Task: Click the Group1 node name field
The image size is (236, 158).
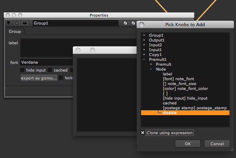Action: (x=76, y=23)
